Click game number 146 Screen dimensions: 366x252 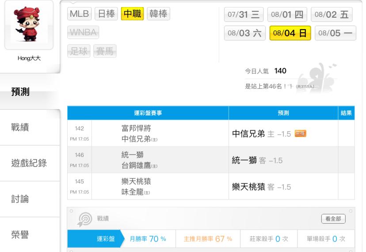pos(80,155)
